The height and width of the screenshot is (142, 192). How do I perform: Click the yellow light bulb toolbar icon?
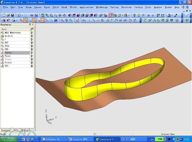[x=139, y=15]
